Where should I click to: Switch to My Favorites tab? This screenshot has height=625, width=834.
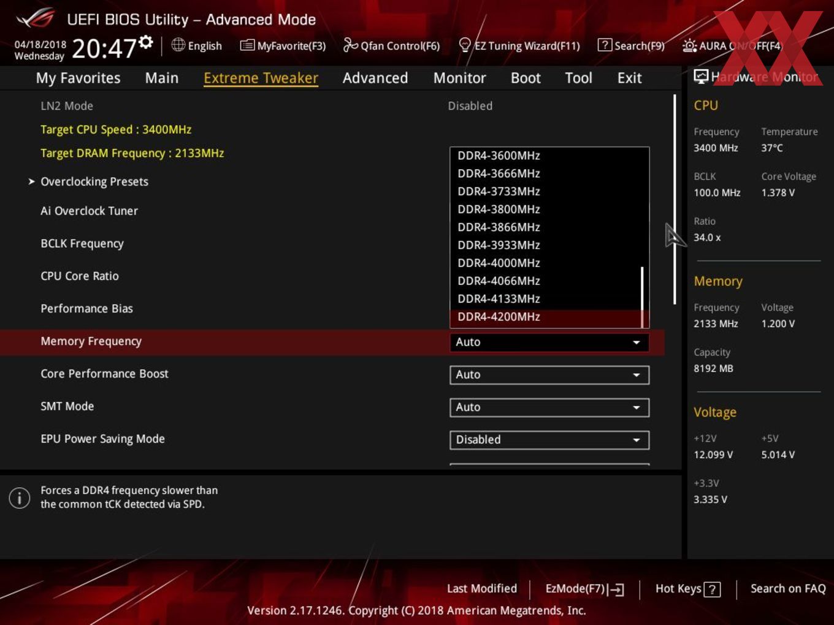coord(78,78)
